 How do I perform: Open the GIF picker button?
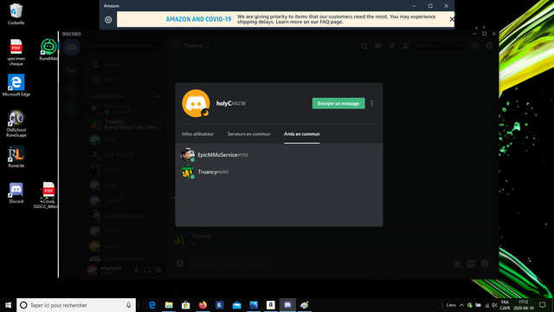(x=471, y=263)
